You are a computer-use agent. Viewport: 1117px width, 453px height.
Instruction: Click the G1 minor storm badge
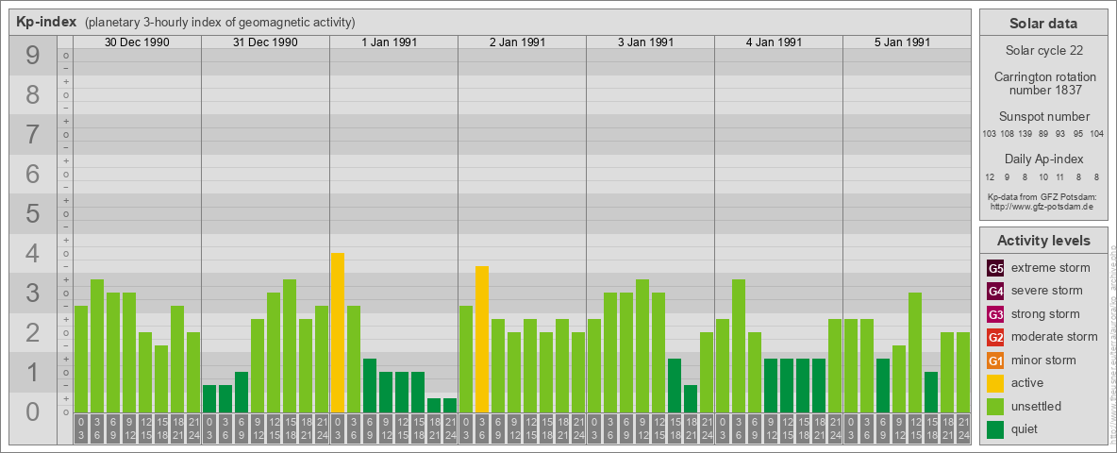(996, 361)
